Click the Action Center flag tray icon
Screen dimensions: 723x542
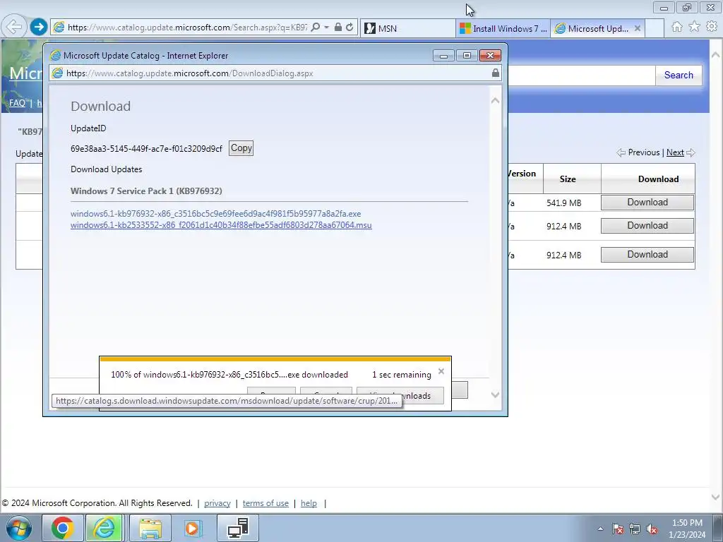pyautogui.click(x=617, y=529)
